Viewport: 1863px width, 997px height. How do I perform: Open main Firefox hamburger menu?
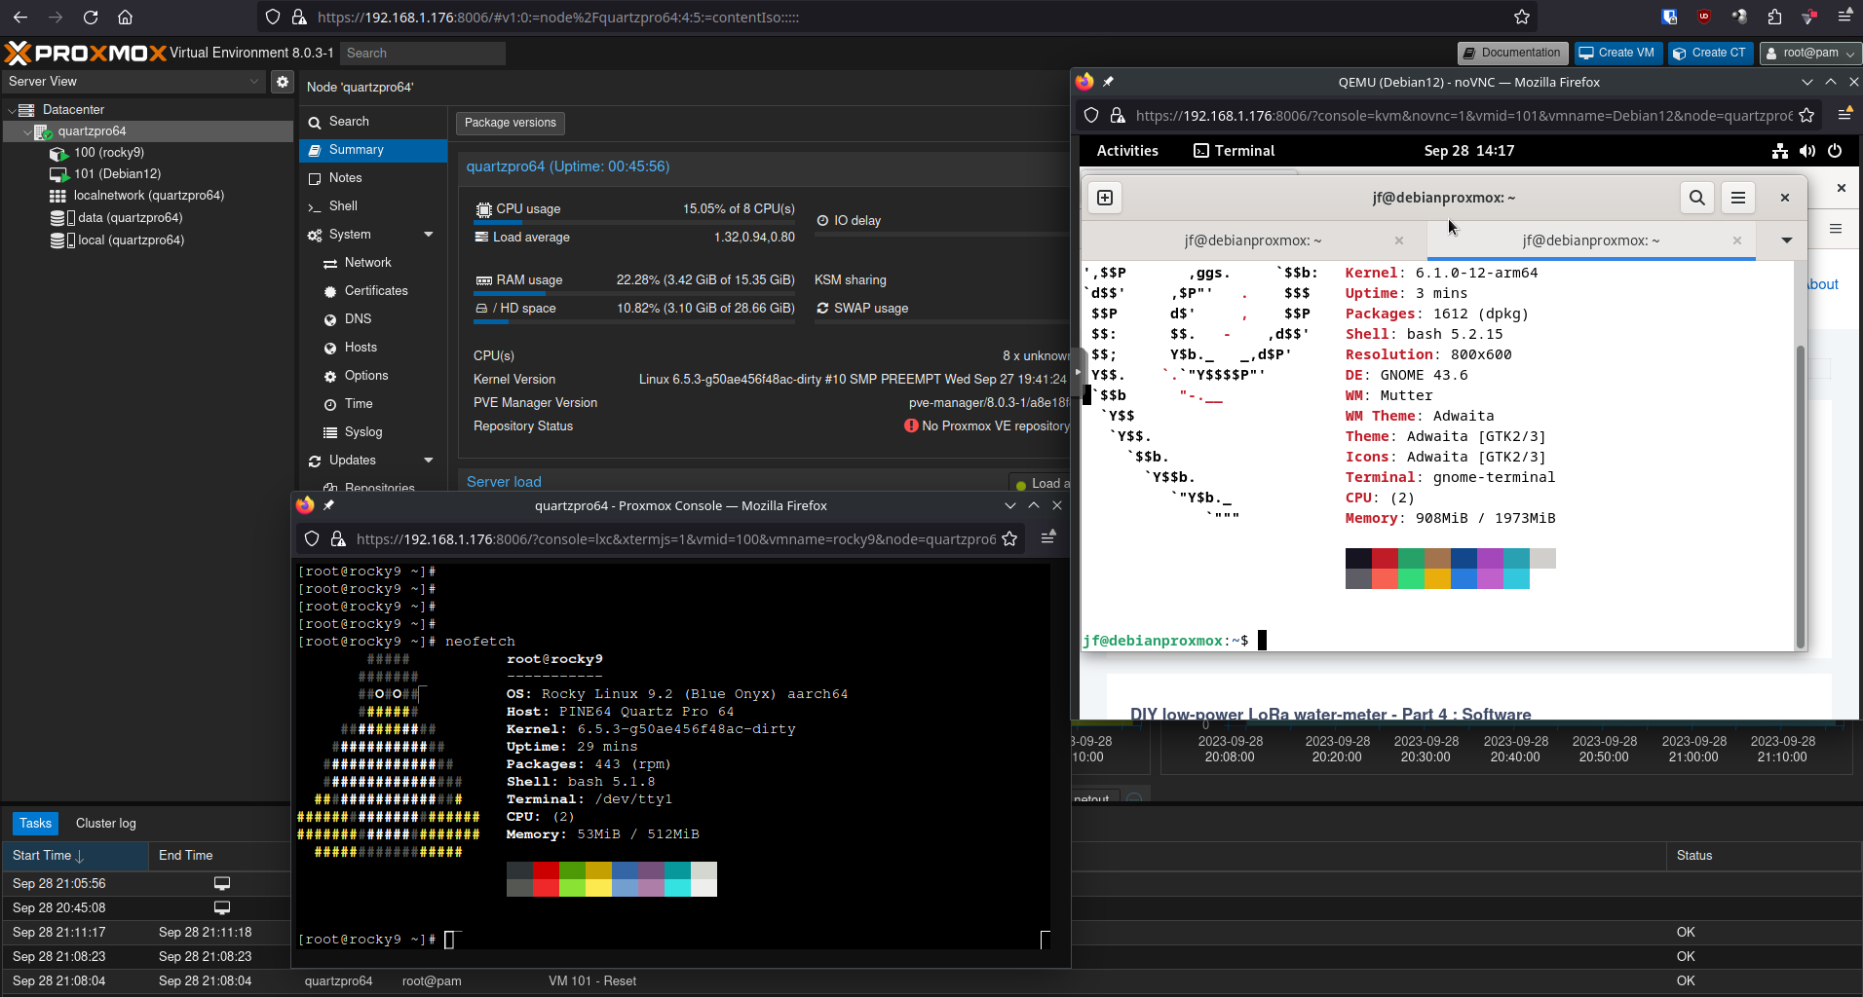pyautogui.click(x=1844, y=17)
